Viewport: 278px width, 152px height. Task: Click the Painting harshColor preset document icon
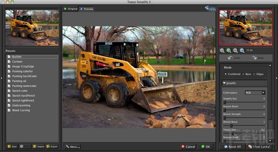click(9, 76)
